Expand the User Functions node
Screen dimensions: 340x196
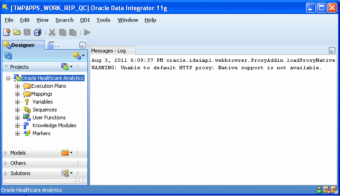click(17, 118)
